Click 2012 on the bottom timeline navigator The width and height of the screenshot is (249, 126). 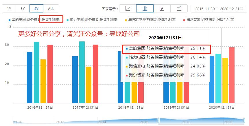pyautogui.click(x=60, y=122)
